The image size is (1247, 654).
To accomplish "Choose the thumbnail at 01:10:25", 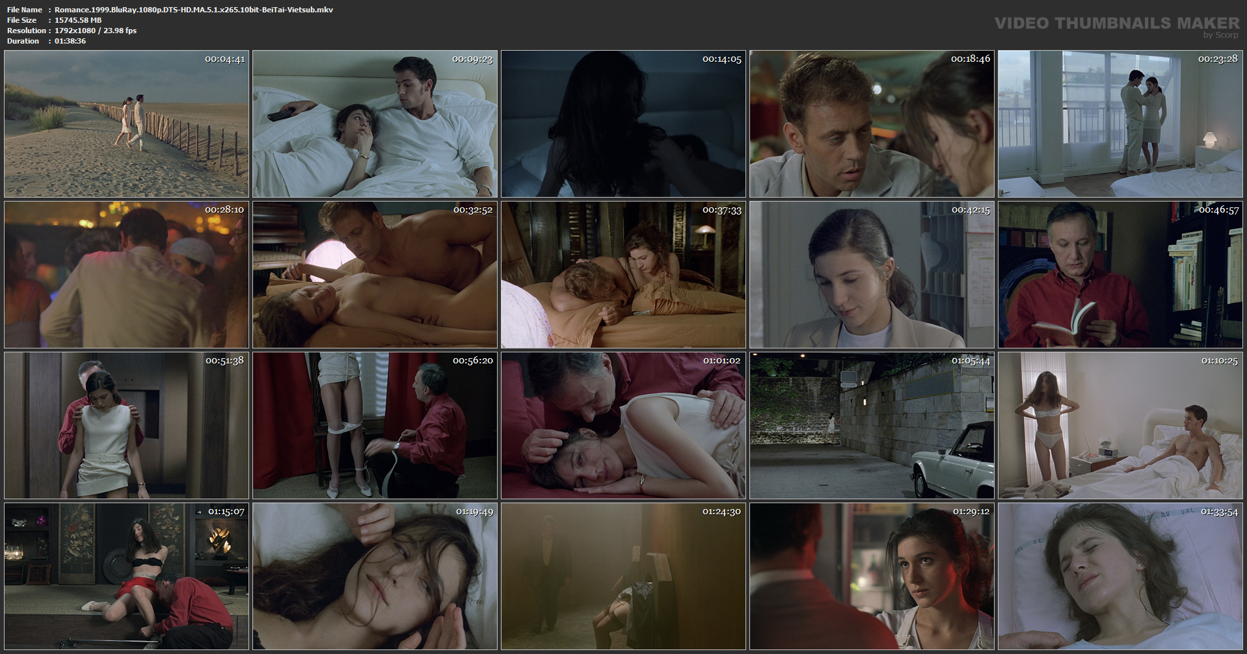I will pos(1120,425).
